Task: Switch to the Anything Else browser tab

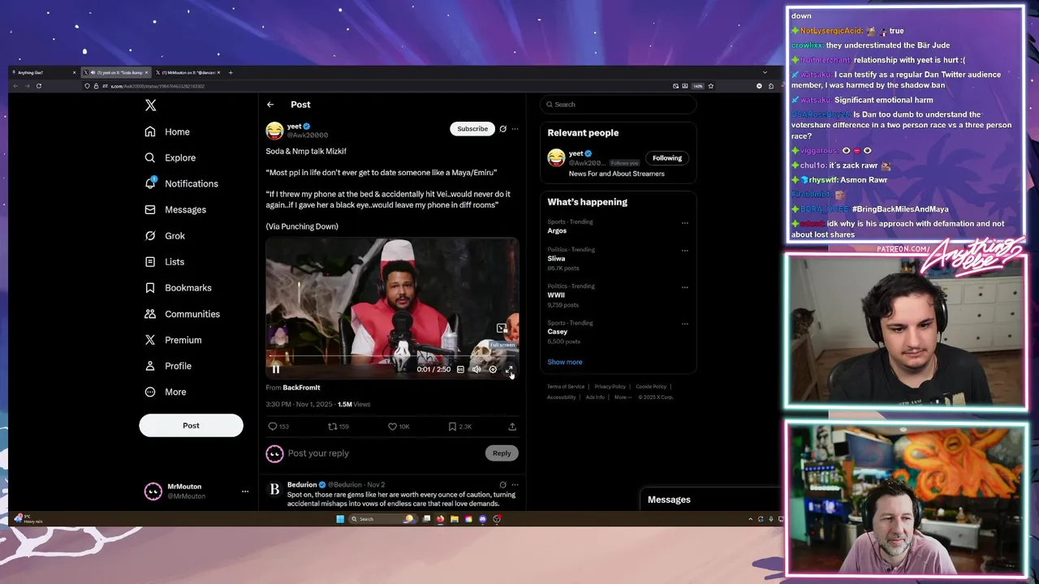Action: (45, 72)
